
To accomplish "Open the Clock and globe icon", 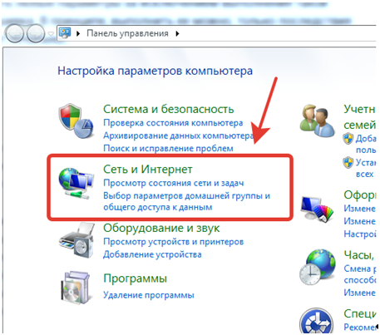I will click(318, 267).
